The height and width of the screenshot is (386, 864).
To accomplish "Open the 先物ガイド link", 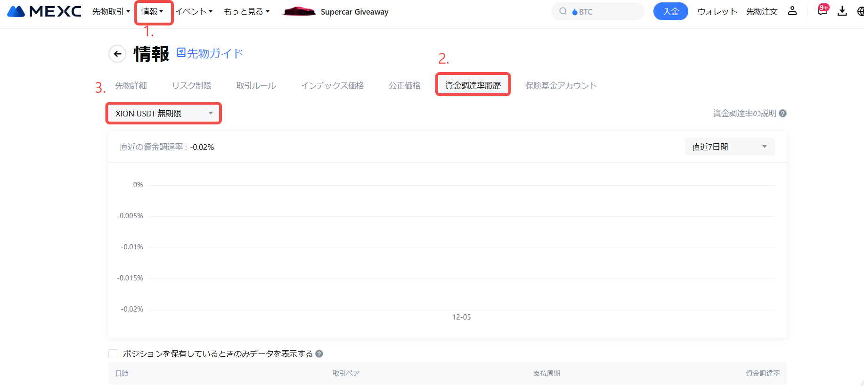I will coord(210,53).
